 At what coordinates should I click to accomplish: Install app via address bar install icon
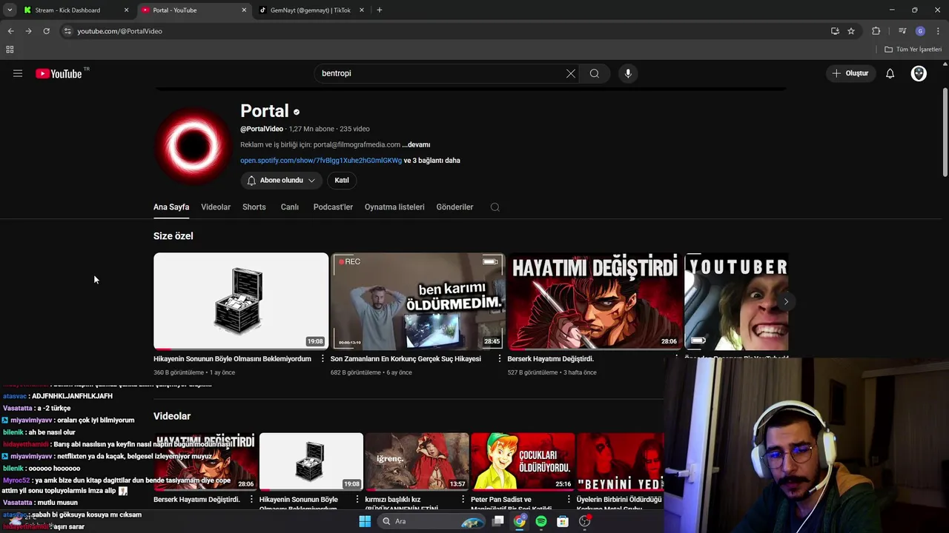[x=835, y=31]
